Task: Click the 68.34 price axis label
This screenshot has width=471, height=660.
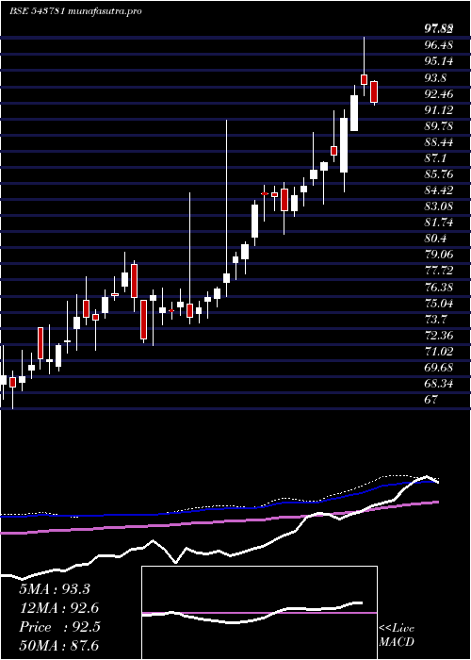Action: coord(439,384)
